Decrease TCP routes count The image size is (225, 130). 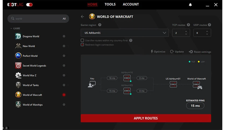[186, 34]
